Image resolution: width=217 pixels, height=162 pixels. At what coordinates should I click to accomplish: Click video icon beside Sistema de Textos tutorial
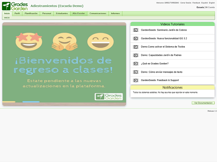[x=136, y=47]
